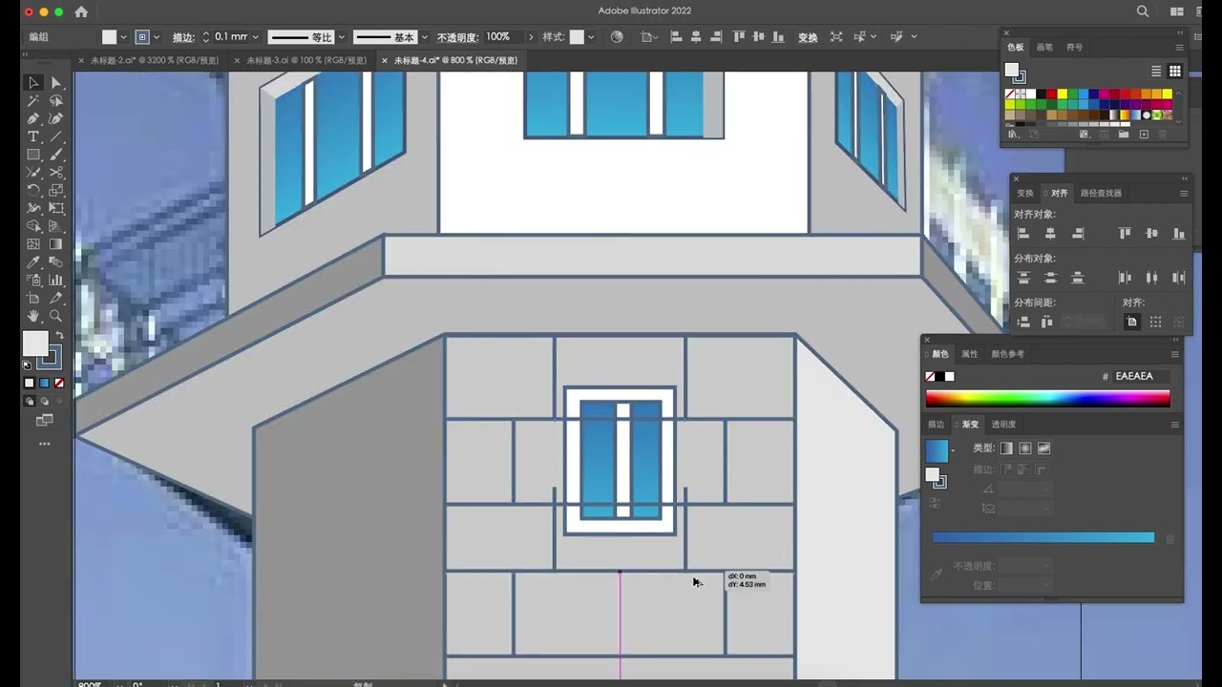This screenshot has height=687, width=1222.
Task: Select the Hand tool
Action: click(33, 316)
